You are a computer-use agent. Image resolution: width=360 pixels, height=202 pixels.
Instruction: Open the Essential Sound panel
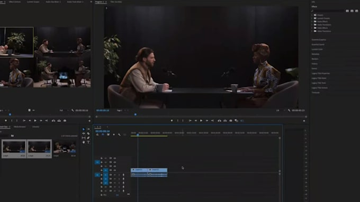pyautogui.click(x=318, y=44)
